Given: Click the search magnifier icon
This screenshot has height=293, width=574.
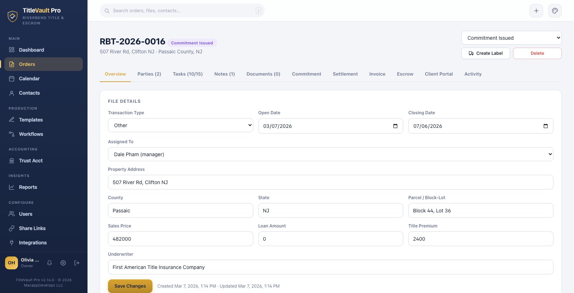Looking at the screenshot, I should (x=107, y=11).
